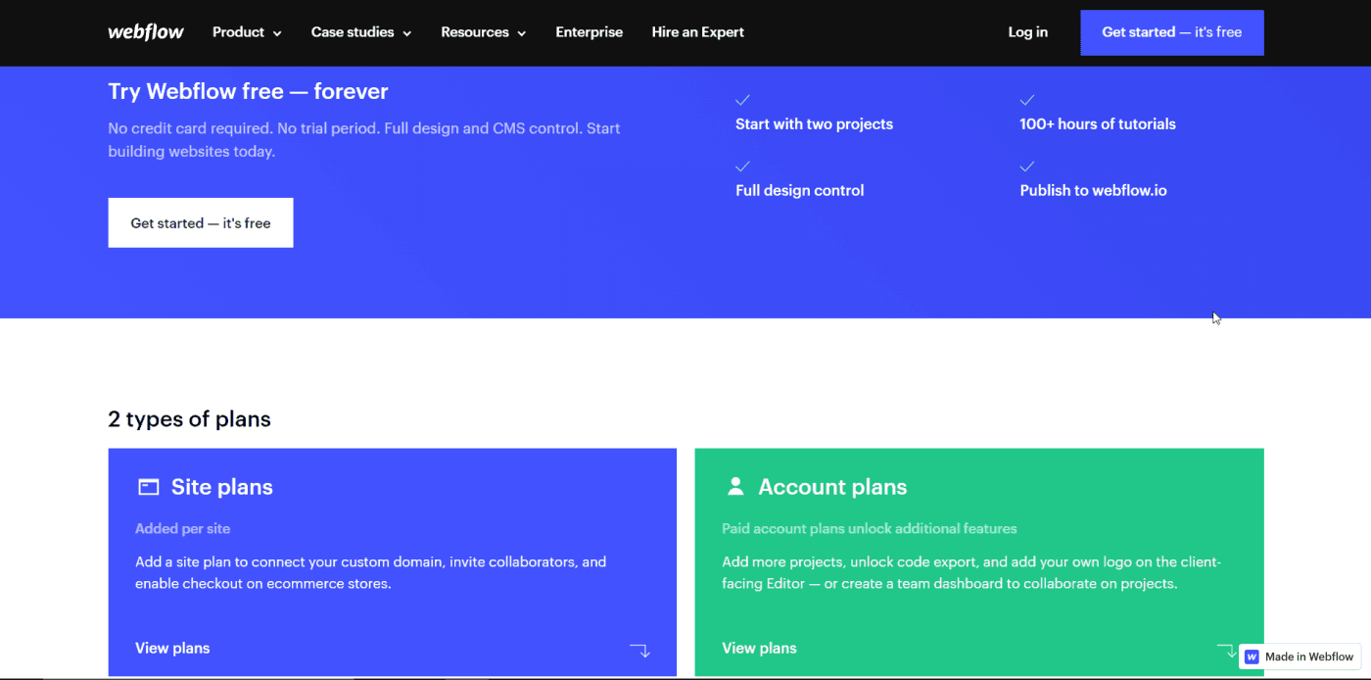Expand the Case studies dropdown menu

[361, 32]
